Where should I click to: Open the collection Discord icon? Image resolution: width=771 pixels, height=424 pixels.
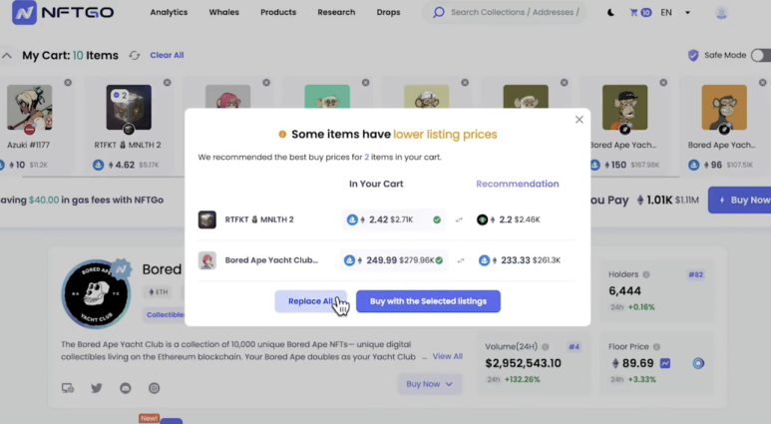pyautogui.click(x=126, y=388)
